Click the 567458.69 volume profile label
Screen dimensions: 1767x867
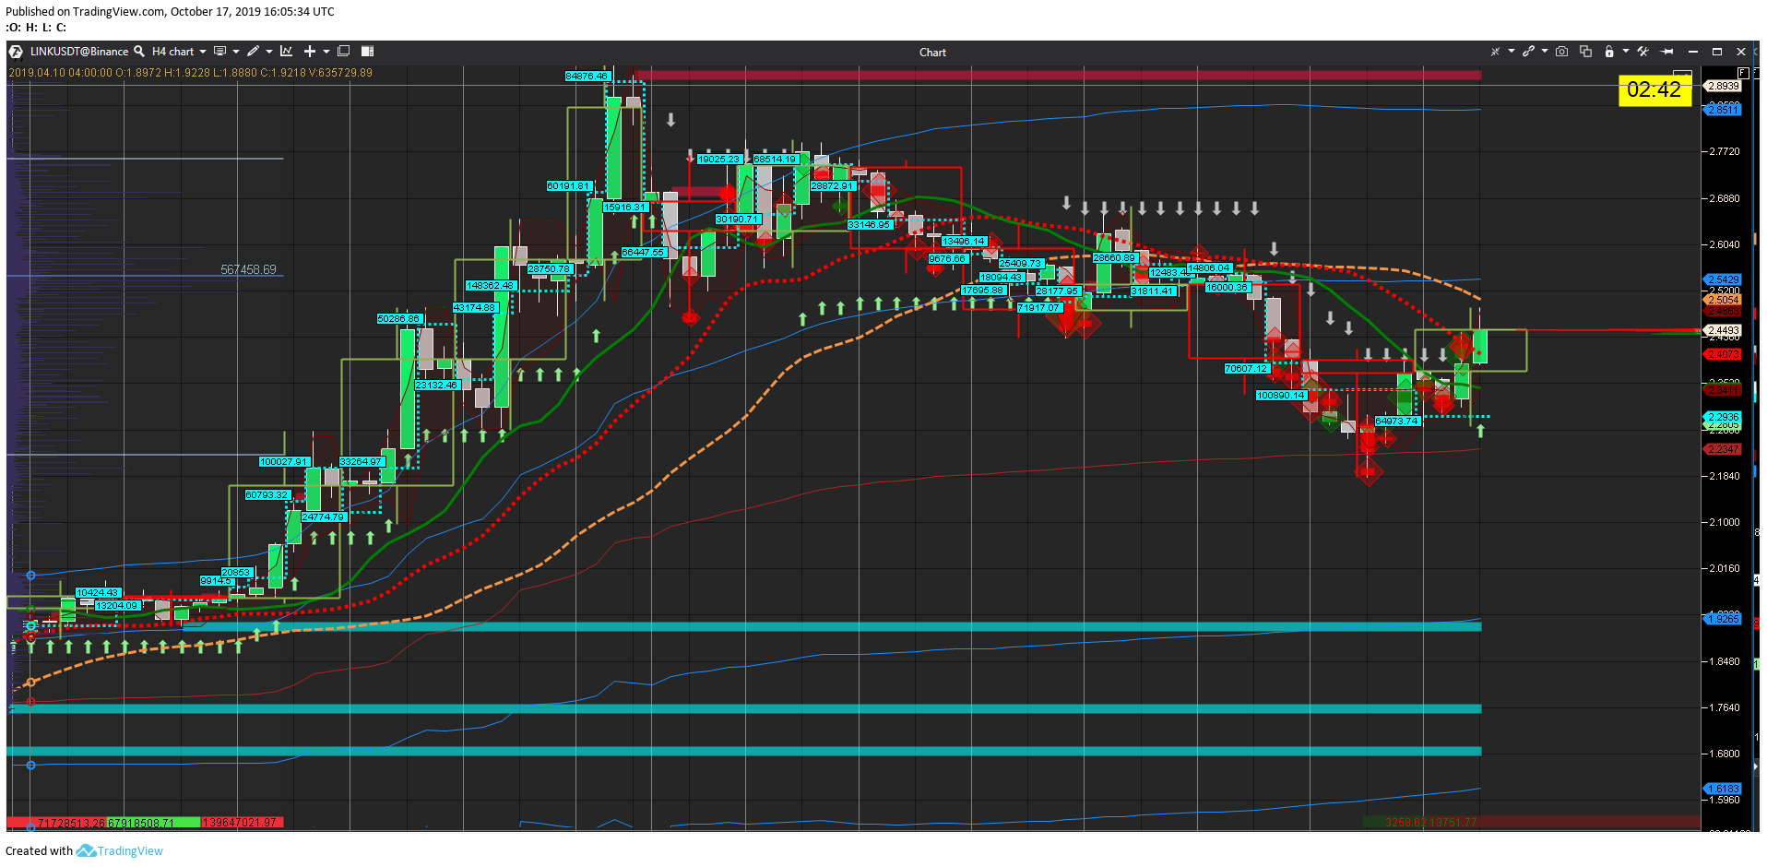click(248, 269)
